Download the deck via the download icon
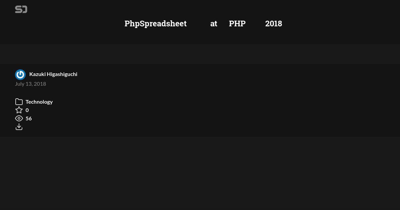Screen dimensions: 400x210 [x=19, y=127]
